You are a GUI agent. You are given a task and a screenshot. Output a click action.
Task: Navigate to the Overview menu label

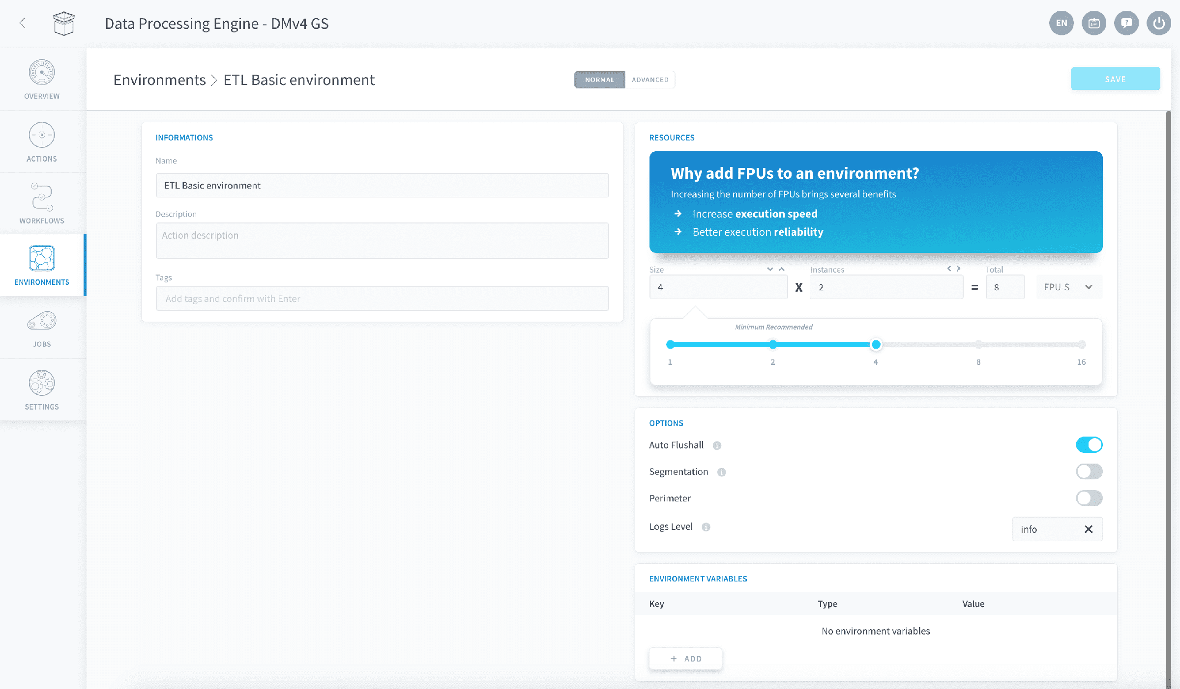(x=42, y=96)
